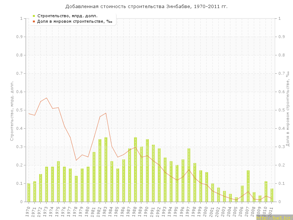The image size is (293, 220).
Task: Select the green bar for 1988
Action: click(136, 170)
